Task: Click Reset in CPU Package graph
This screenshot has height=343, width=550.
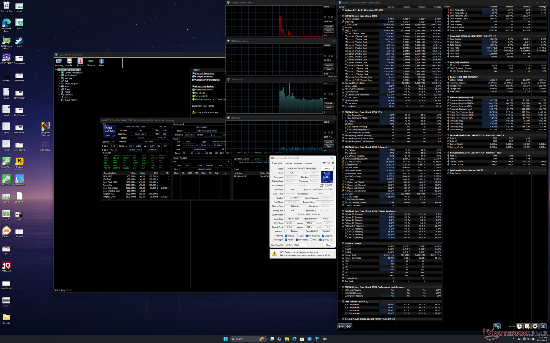Action: [x=329, y=108]
